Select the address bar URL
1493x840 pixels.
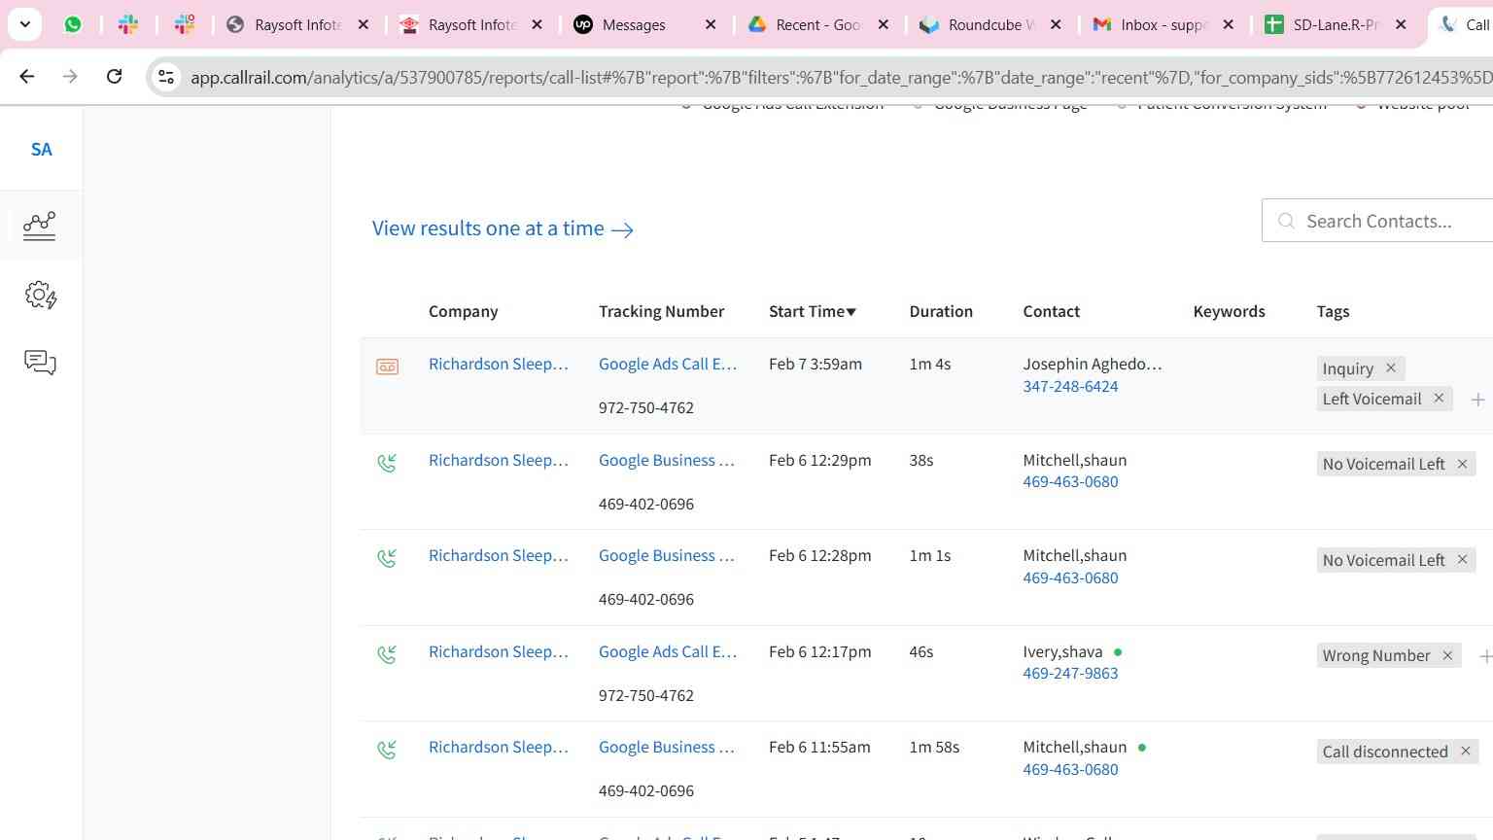(841, 77)
